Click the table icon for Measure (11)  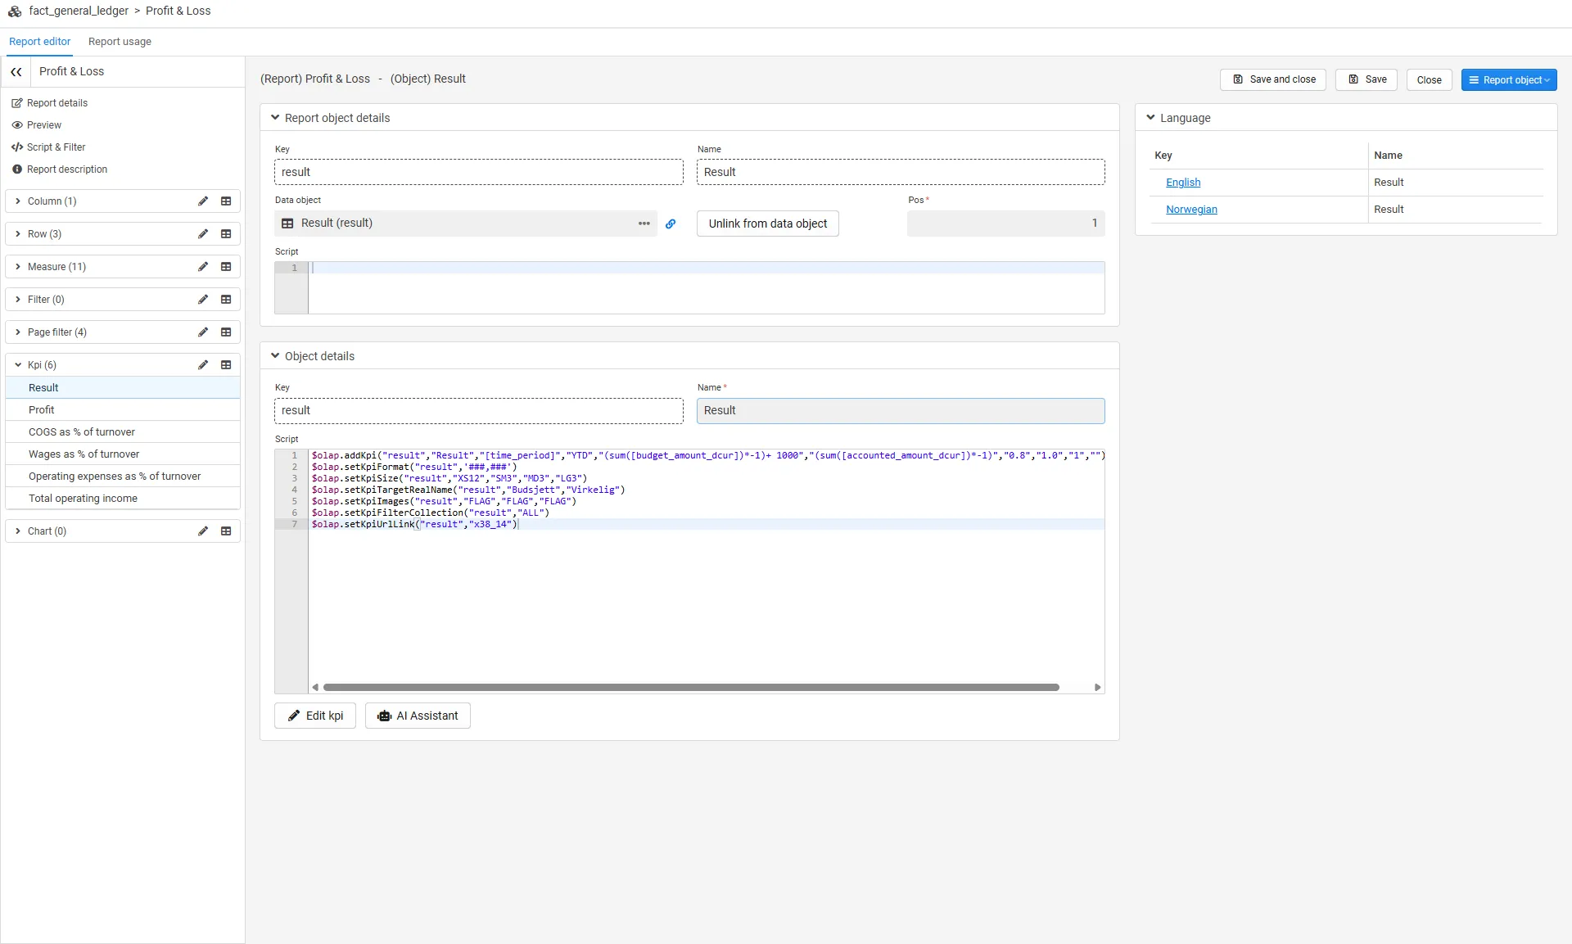[x=226, y=267]
